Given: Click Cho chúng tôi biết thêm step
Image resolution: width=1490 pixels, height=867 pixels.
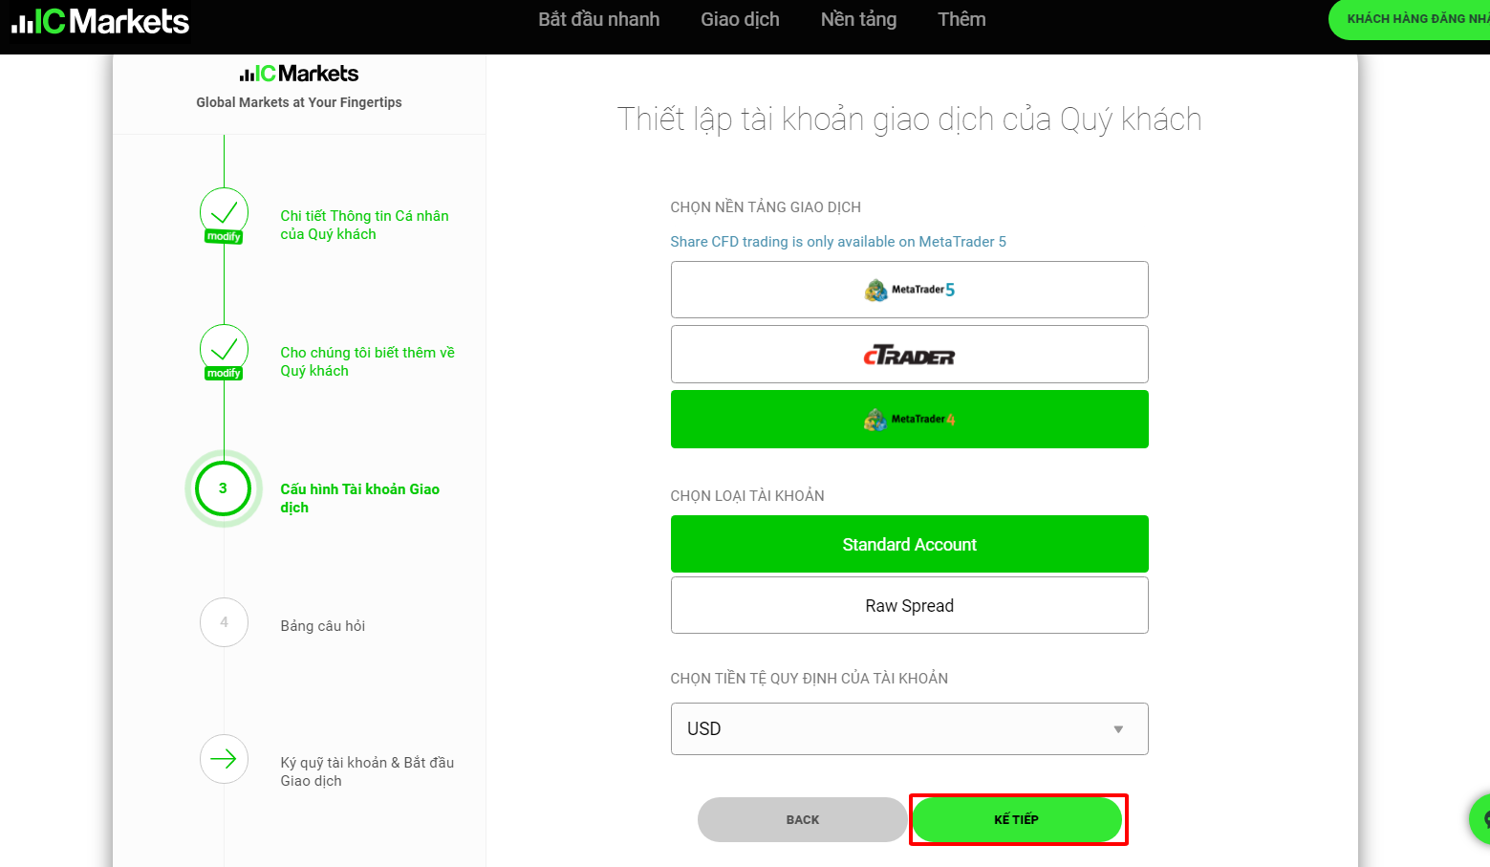Looking at the screenshot, I should pyautogui.click(x=367, y=362).
